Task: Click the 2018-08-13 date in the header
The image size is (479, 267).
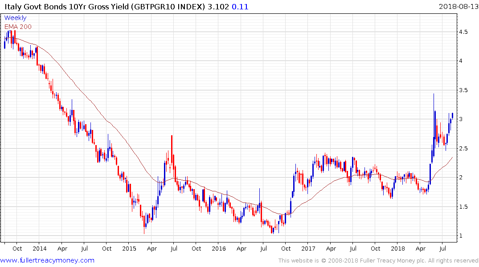Action: click(458, 7)
